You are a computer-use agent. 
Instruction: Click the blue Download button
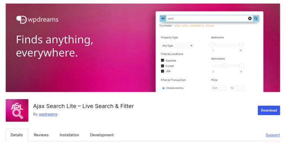(269, 110)
